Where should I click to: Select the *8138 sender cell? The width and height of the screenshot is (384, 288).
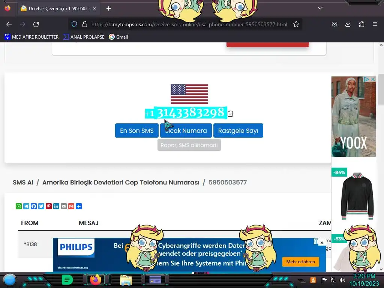point(30,244)
